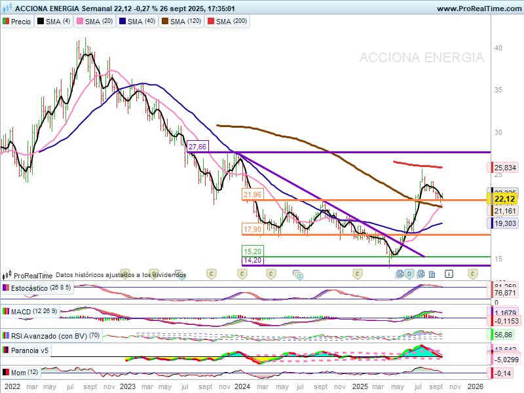This screenshot has height=393, width=524.
Task: Click the blue SMA (40) color swatch
Action: 122,22
